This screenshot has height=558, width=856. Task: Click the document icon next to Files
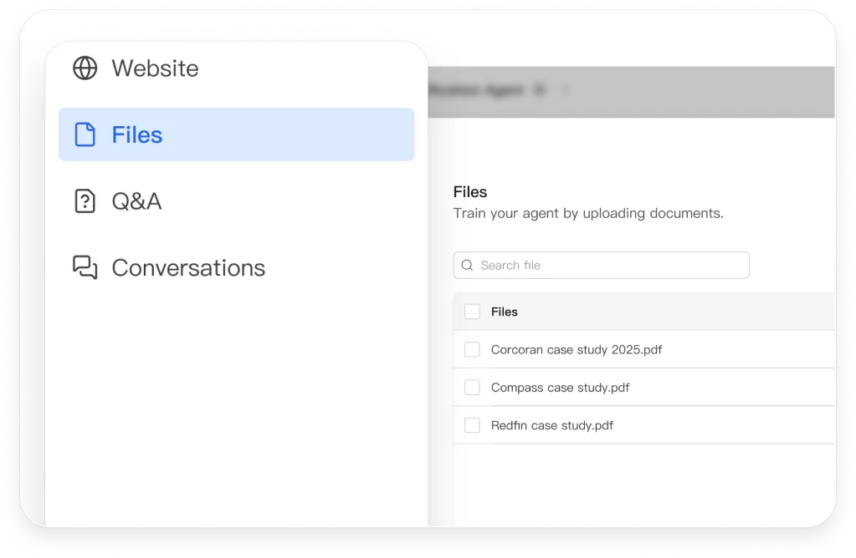[85, 134]
